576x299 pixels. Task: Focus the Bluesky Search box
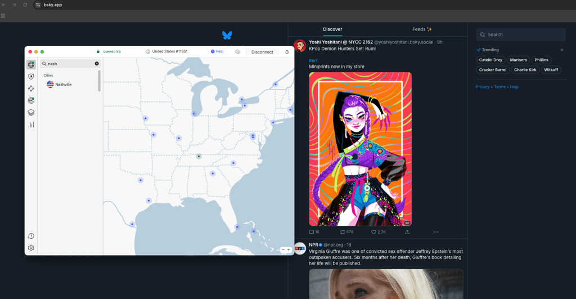tap(521, 34)
